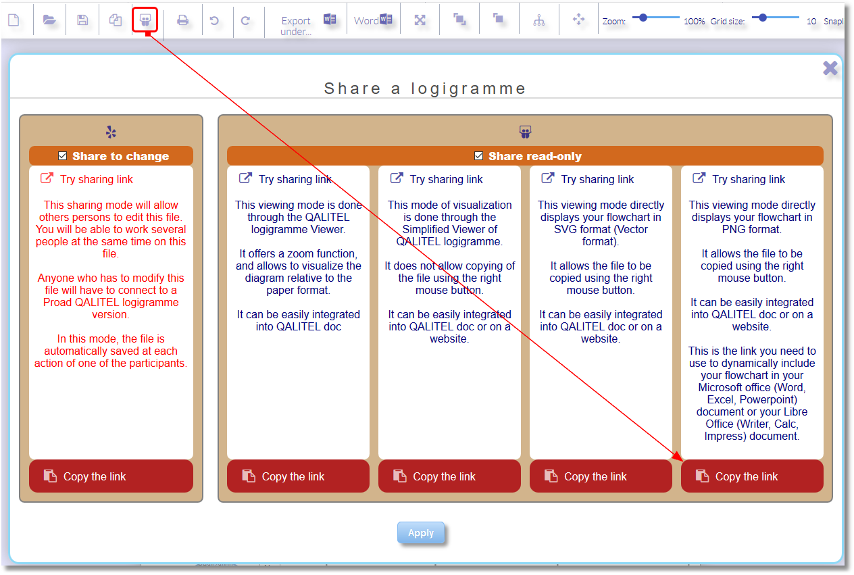Open the share logigramme dialog icon
The height and width of the screenshot is (575, 854).
145,19
